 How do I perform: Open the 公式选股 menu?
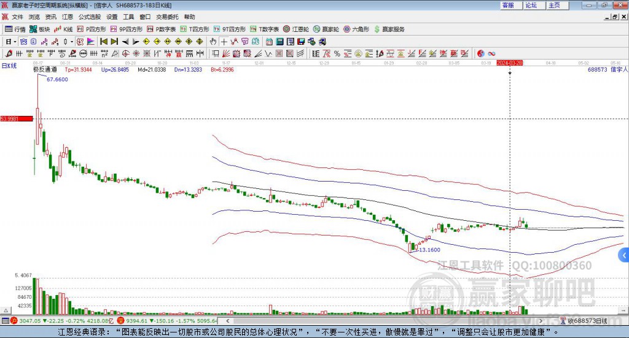click(x=90, y=17)
